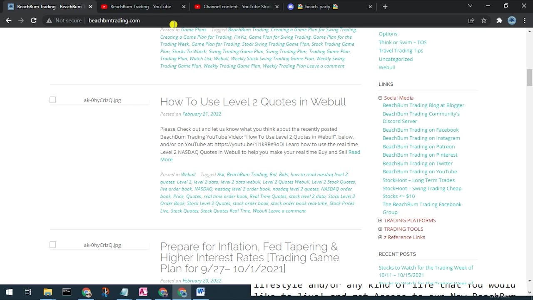Click the Game Plans category under first post

point(194,30)
